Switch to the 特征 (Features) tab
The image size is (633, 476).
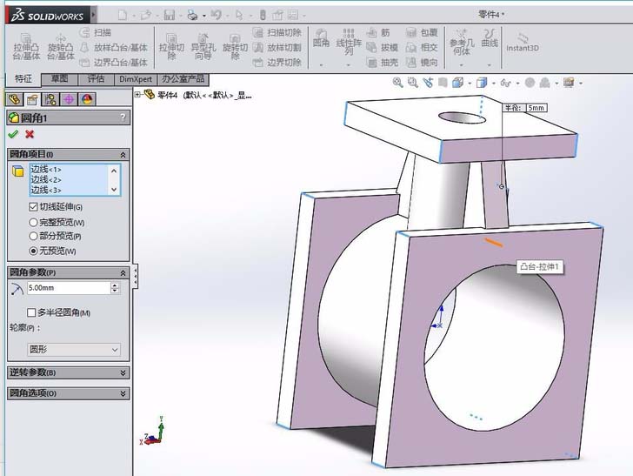point(23,78)
